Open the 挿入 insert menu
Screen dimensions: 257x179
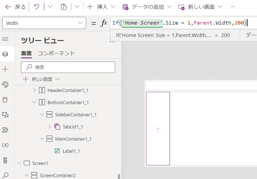[101, 7]
